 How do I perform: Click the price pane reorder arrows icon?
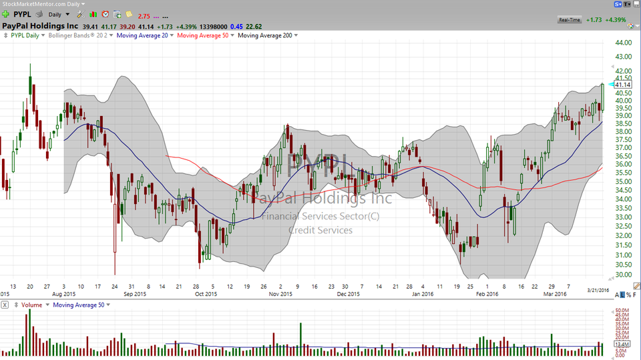click(x=6, y=35)
